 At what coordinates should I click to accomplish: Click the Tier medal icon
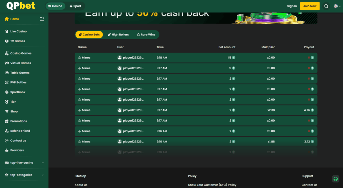tap(7, 102)
